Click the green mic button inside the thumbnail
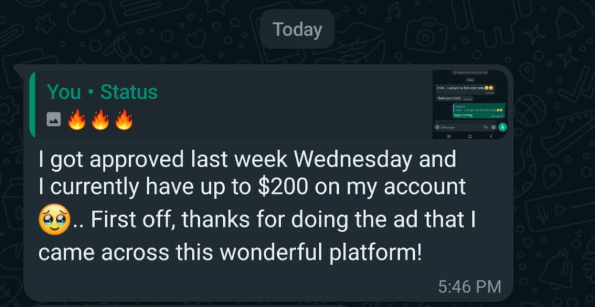 (503, 127)
